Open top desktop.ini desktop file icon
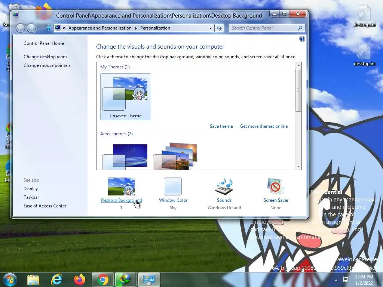383x287 pixels. point(365,16)
